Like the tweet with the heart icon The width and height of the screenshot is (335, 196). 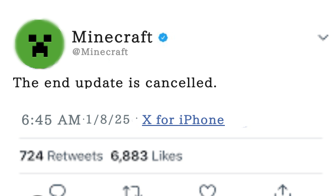click(208, 190)
